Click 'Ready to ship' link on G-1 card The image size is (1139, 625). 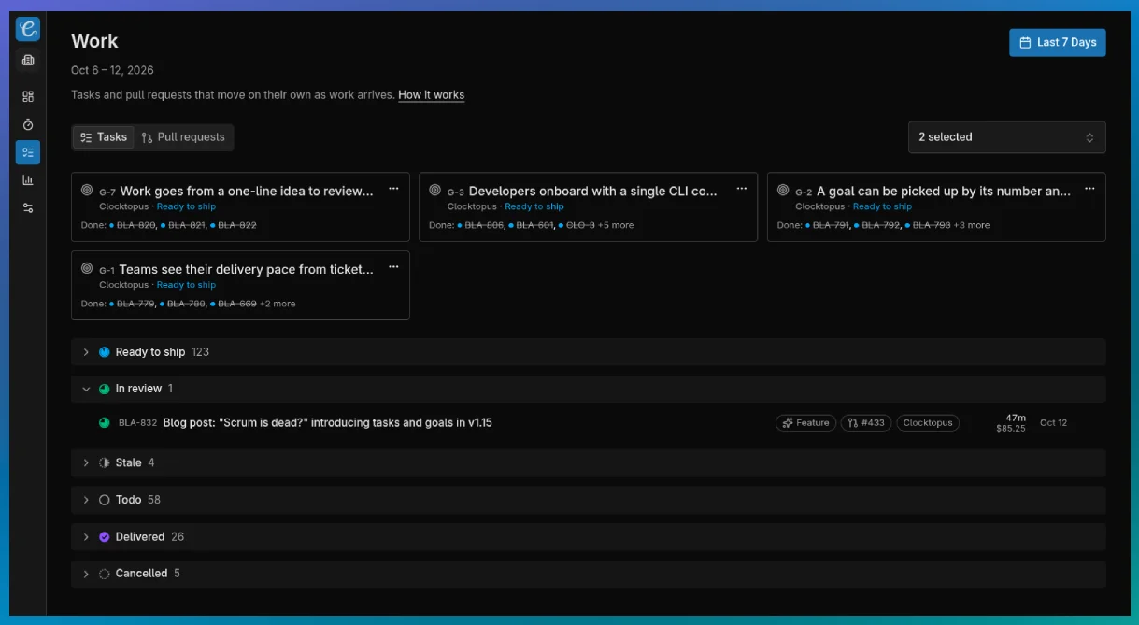click(186, 285)
